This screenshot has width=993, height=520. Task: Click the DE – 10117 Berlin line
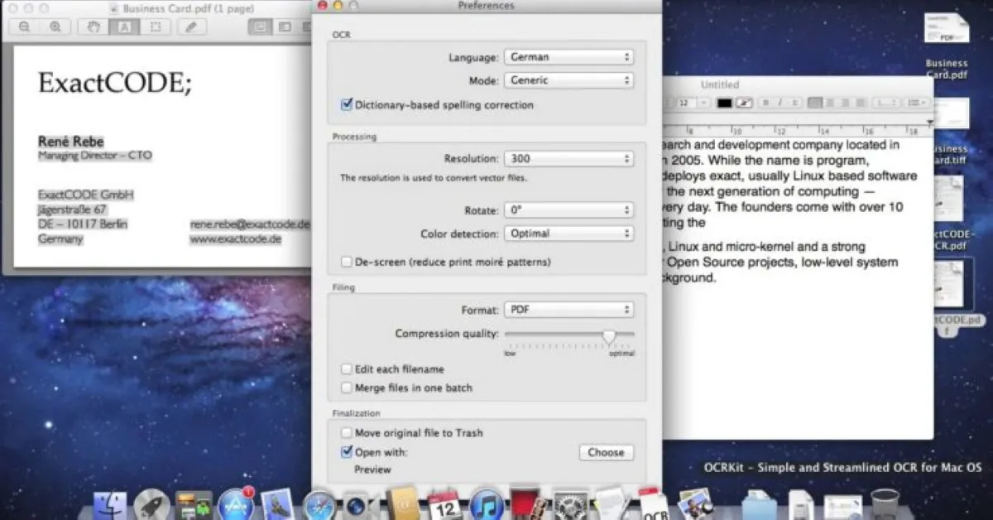(83, 224)
